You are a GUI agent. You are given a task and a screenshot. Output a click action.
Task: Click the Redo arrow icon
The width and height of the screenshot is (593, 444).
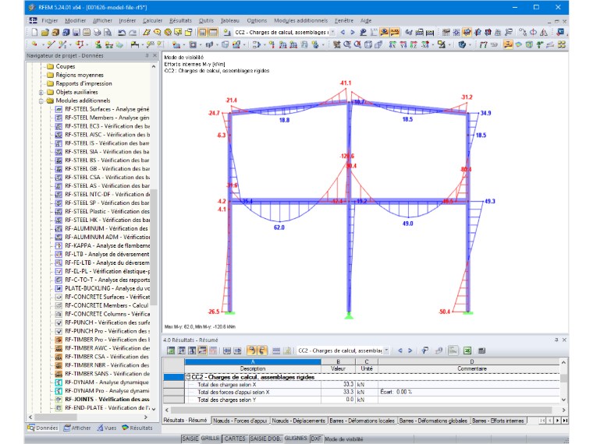(132, 33)
